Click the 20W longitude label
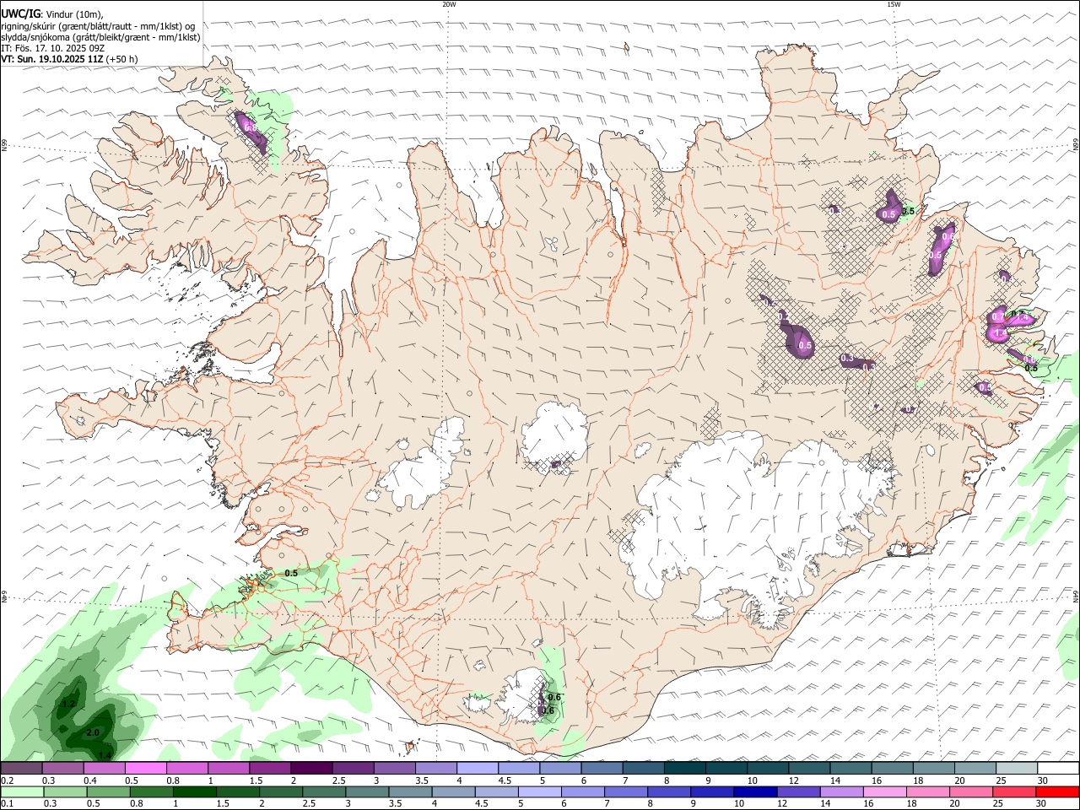The image size is (1080, 810). tap(449, 4)
